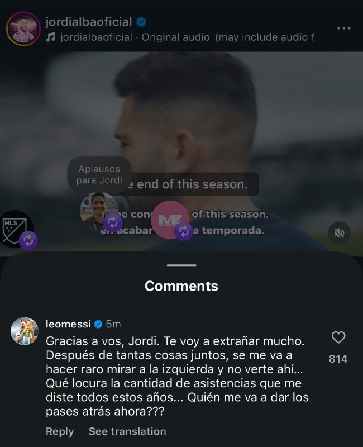Tap the music note audio icon

click(x=51, y=37)
